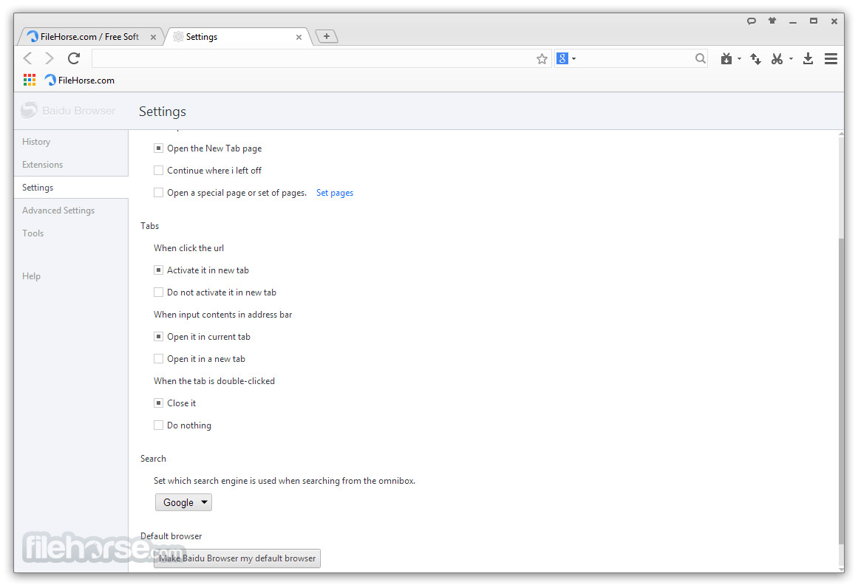Select 'Open it in a new tab' option
Viewport: 858px width, 585px height.
159,359
